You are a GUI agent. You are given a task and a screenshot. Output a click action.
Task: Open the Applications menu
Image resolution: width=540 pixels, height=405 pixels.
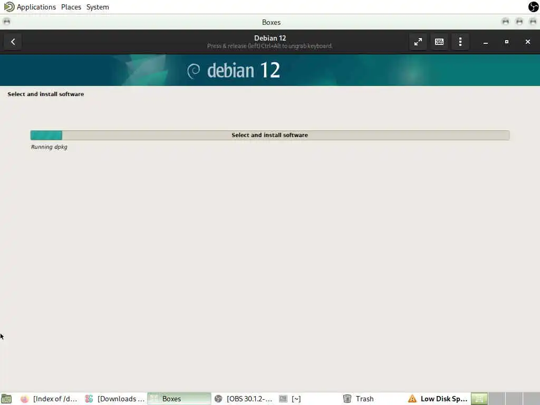36,7
